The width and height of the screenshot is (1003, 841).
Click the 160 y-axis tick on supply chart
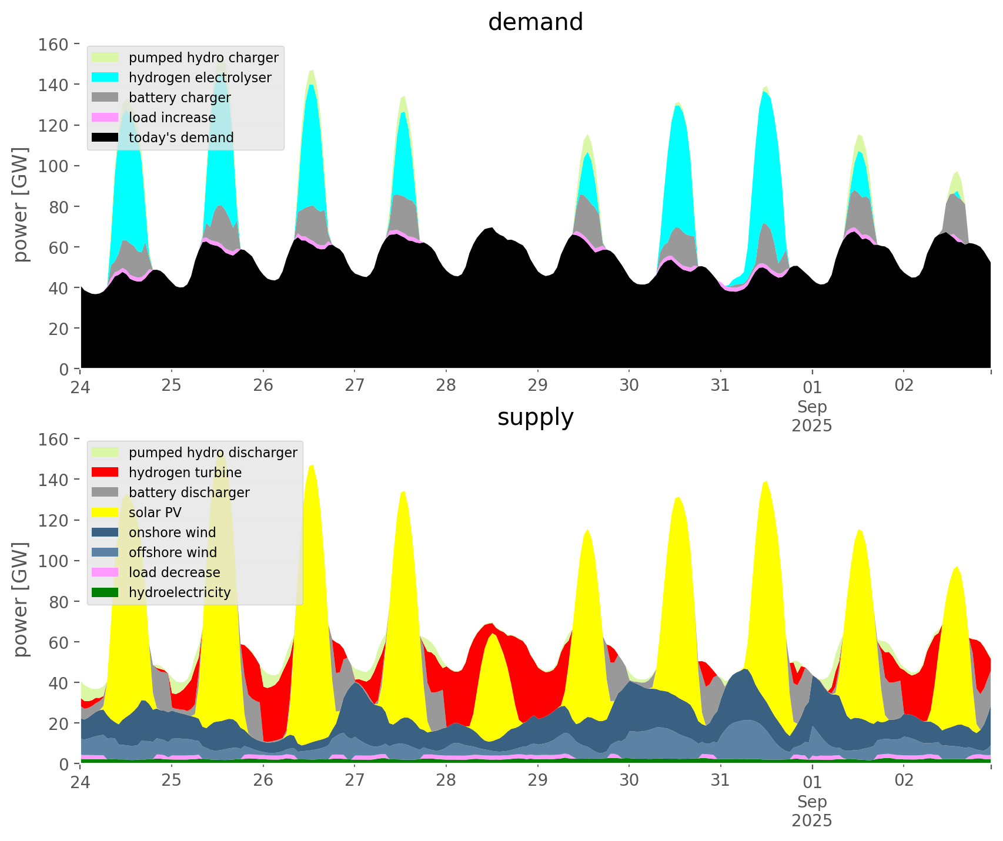[x=54, y=439]
